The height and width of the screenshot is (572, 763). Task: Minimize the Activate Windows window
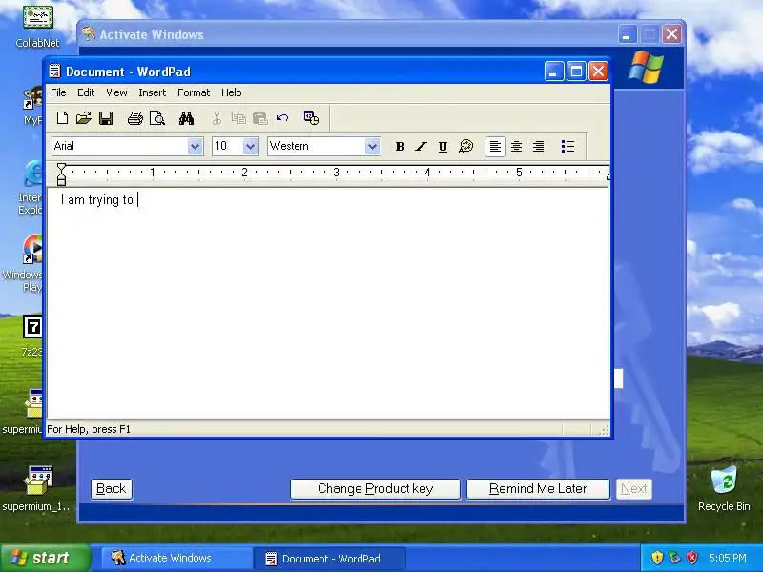628,34
